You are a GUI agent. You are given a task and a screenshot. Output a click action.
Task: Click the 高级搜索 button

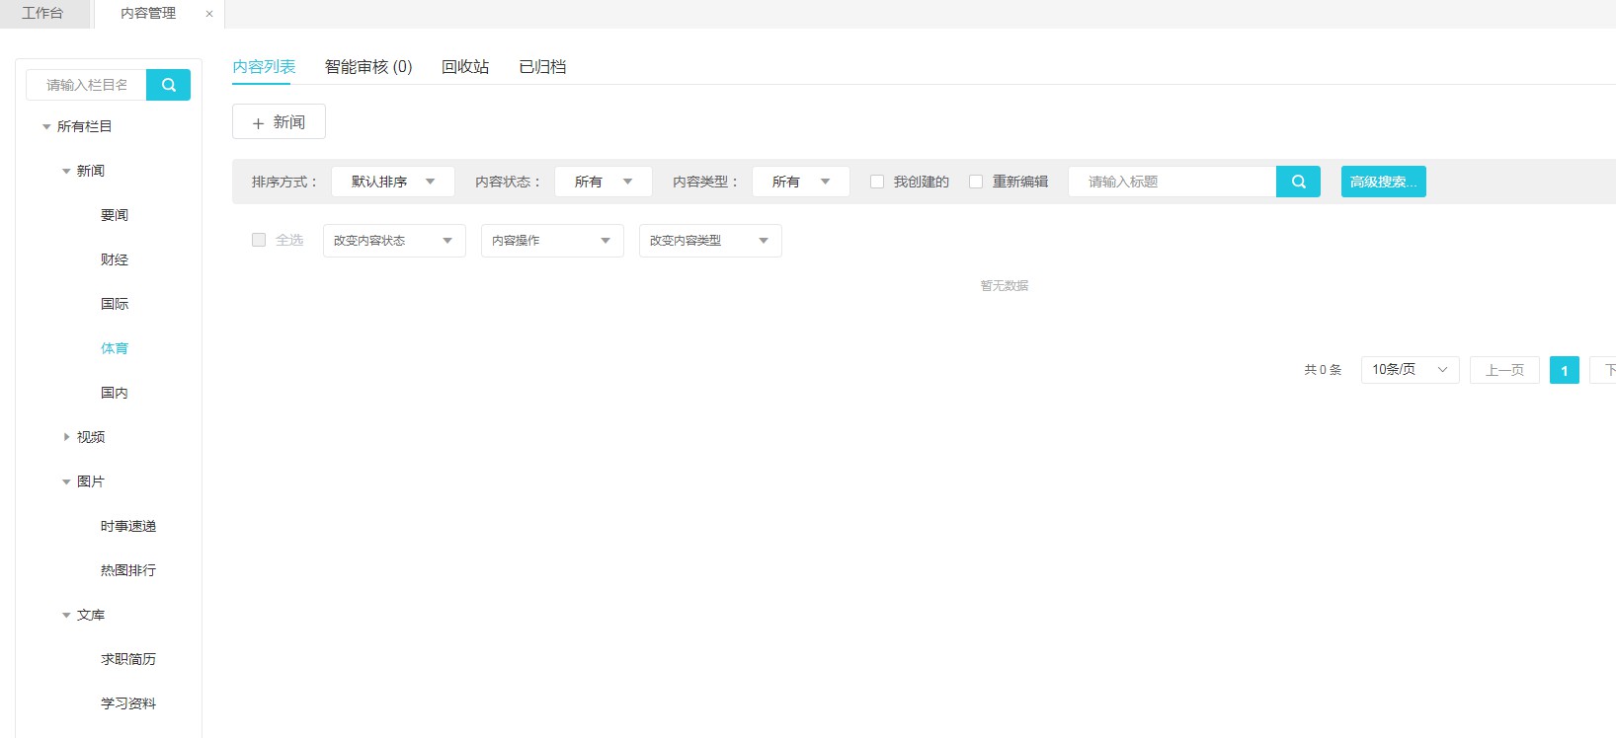coord(1383,182)
